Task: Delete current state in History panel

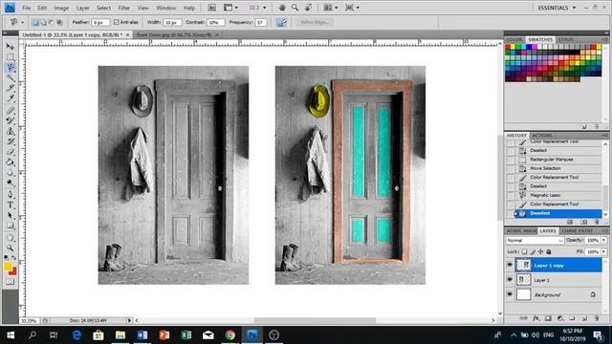Action: [597, 222]
